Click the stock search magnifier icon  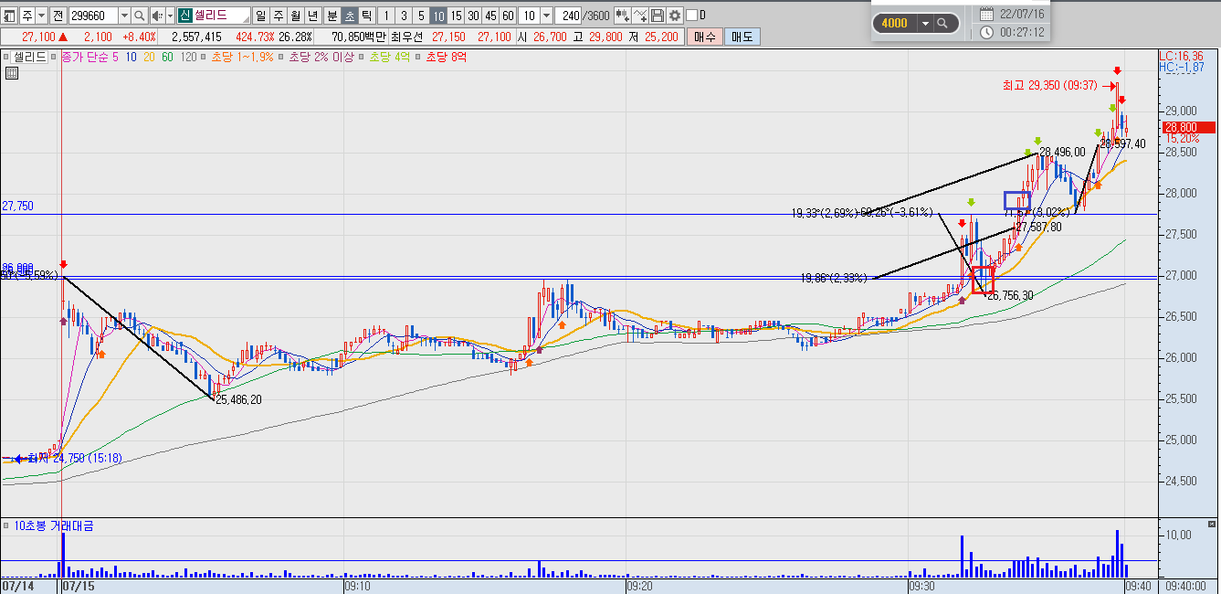(x=140, y=16)
